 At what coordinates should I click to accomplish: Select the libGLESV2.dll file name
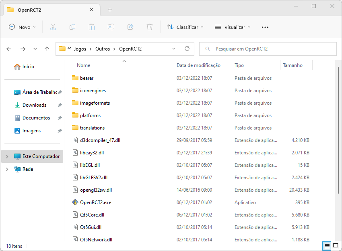pyautogui.click(x=94, y=178)
